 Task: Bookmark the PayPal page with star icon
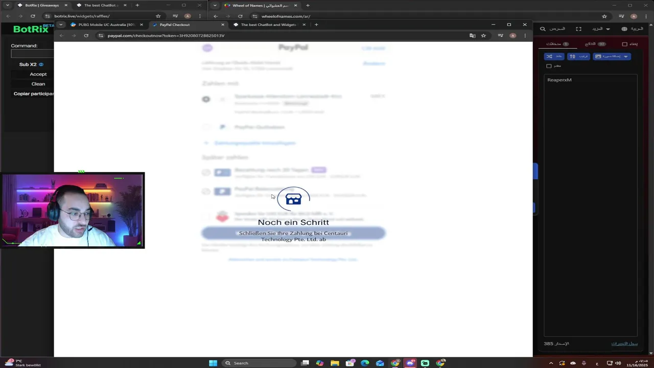483,35
